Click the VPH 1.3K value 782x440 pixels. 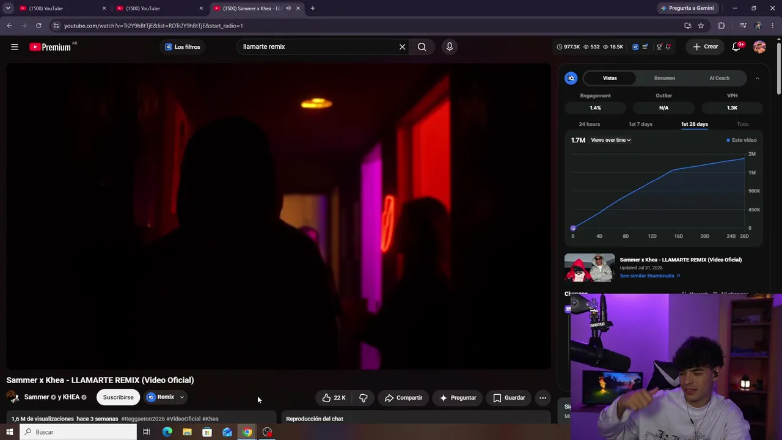[x=732, y=108]
